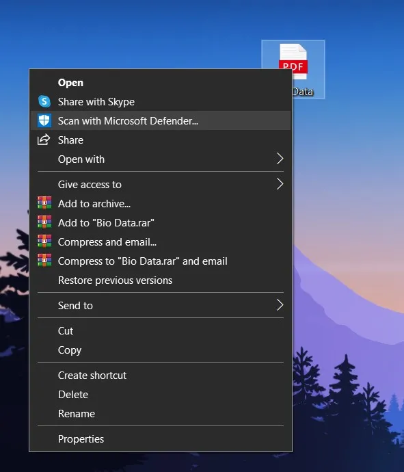Click the Microsoft Defender shield icon
Screen dimensions: 404x472
[x=44, y=120]
